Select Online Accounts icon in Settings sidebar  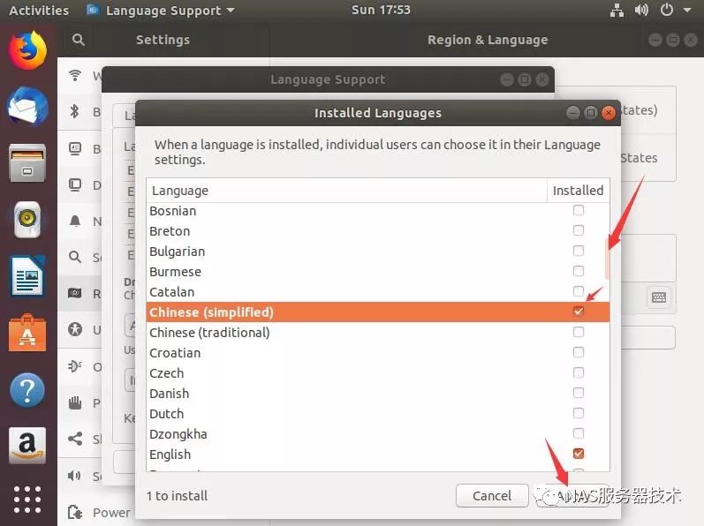(x=75, y=366)
